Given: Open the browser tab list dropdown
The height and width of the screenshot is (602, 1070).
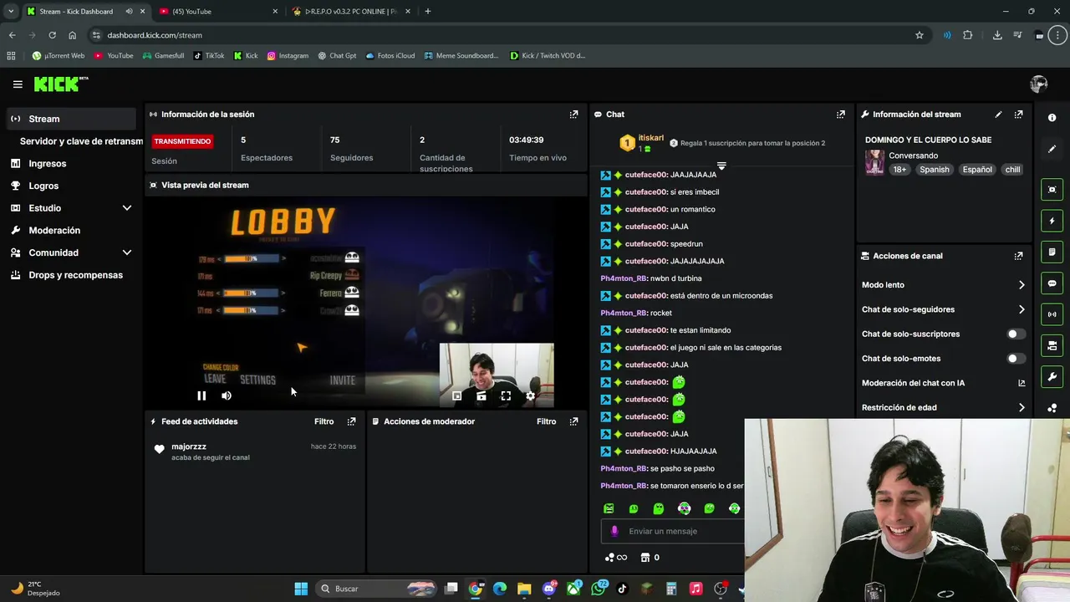Looking at the screenshot, I should pyautogui.click(x=10, y=12).
